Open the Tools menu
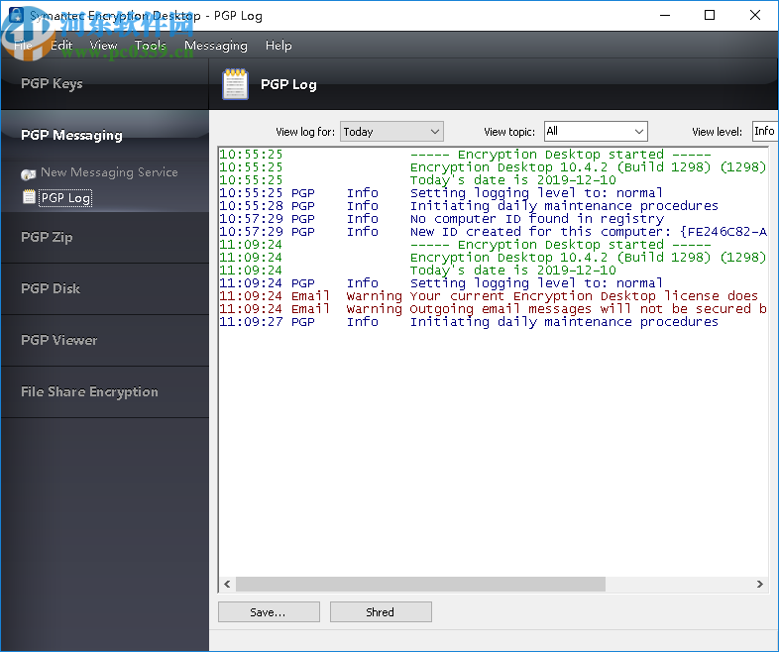 click(x=150, y=46)
